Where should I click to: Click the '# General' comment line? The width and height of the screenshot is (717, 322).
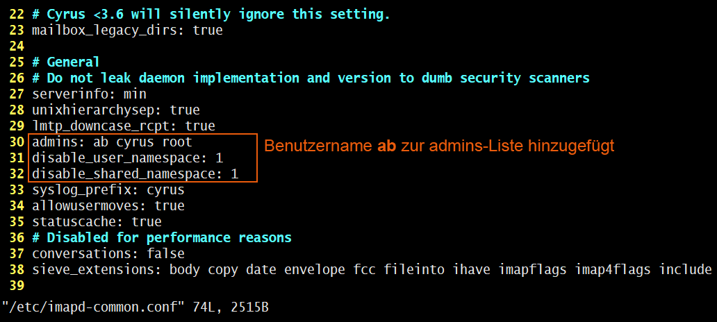66,62
